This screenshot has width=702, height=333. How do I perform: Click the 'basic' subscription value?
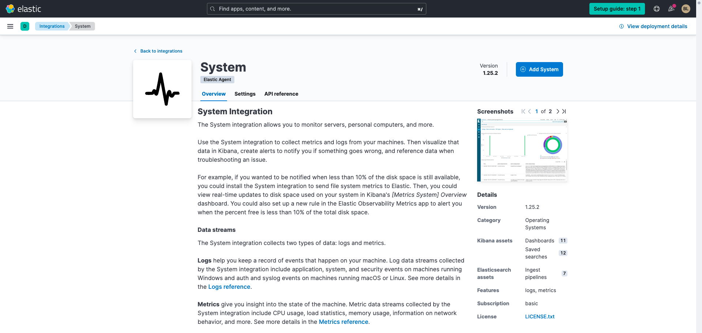(x=531, y=303)
